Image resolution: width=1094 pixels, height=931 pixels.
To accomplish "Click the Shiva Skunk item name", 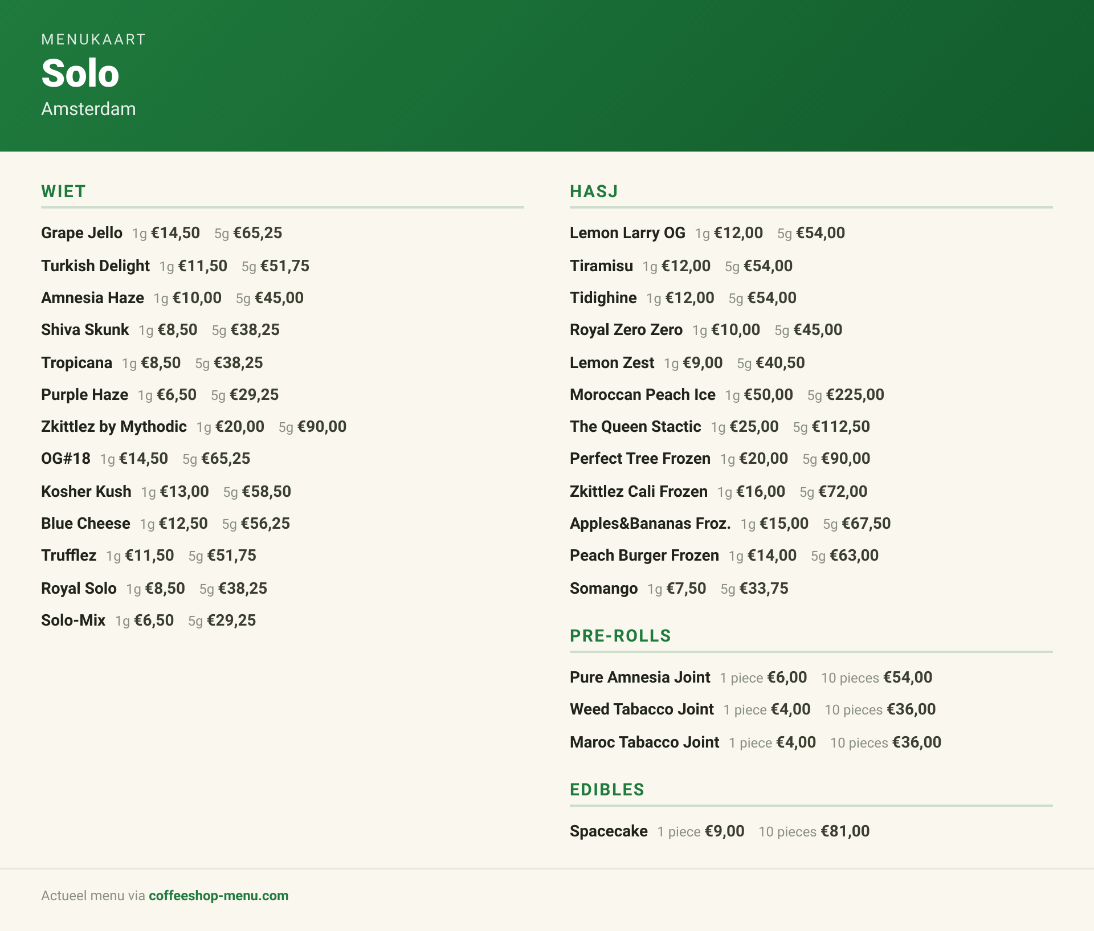I will point(85,330).
